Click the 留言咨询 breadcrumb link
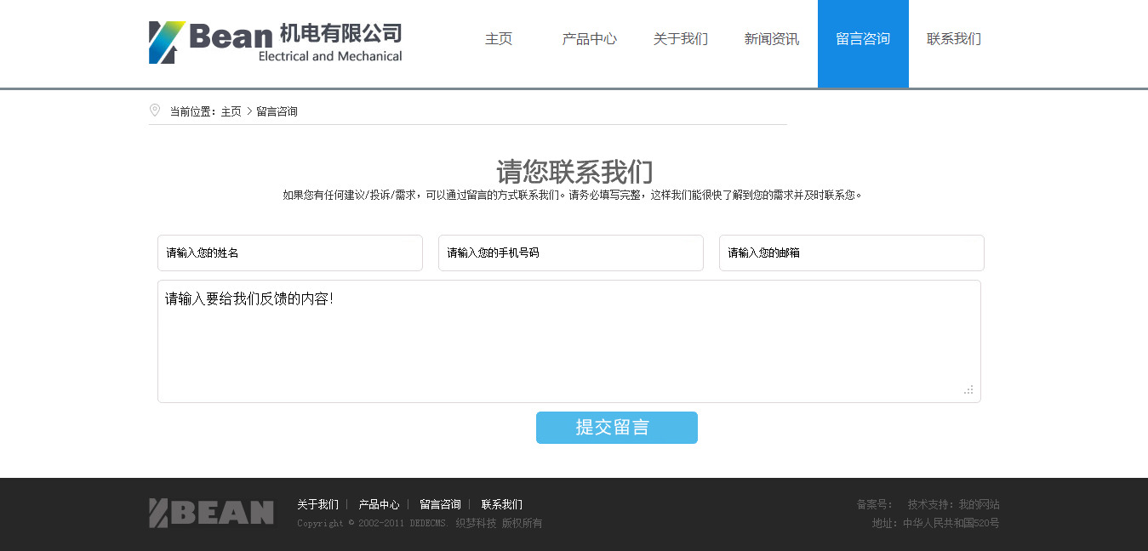 pos(277,111)
